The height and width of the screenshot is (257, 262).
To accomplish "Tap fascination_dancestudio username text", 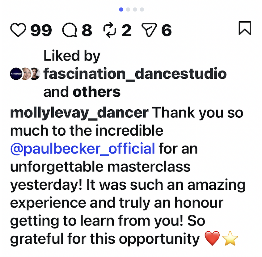I will [x=135, y=74].
